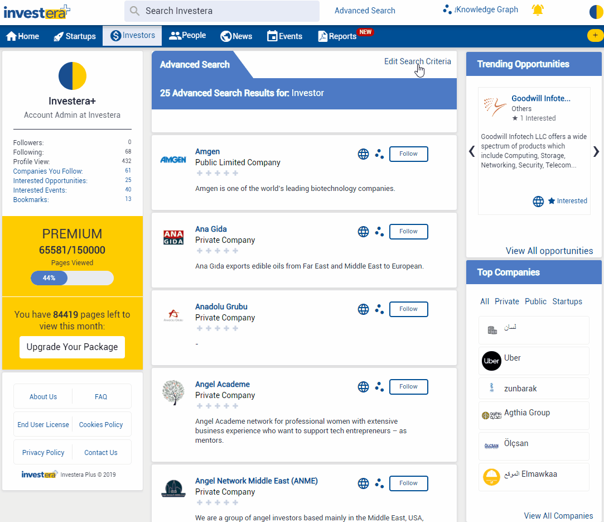Click the Angel Academe tree logo
Viewport: 604px width, 522px height.
tap(173, 392)
